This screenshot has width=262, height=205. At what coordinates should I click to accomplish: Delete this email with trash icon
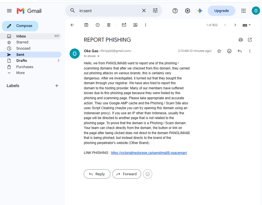coord(109,25)
